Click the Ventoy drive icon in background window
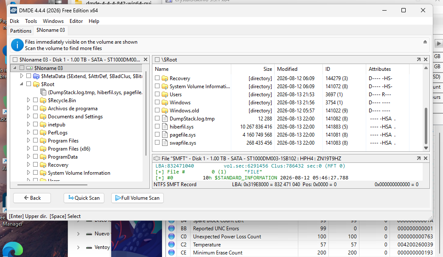This screenshot has height=257, width=443. click(89, 247)
